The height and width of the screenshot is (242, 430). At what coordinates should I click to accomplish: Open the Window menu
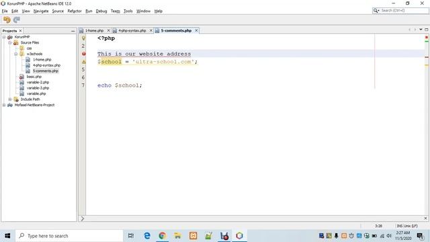click(143, 11)
